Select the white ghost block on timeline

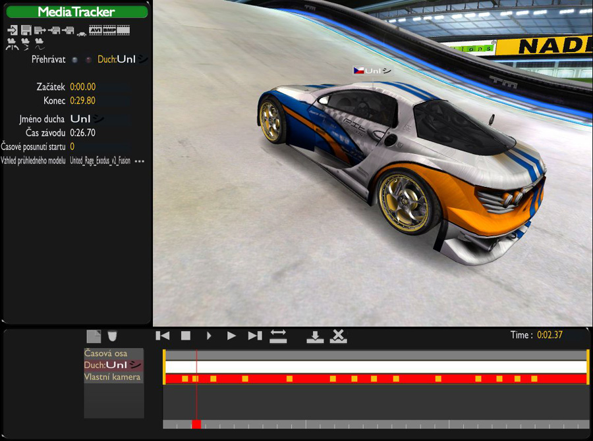pyautogui.click(x=376, y=367)
